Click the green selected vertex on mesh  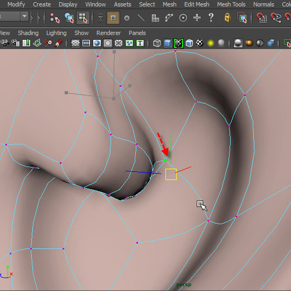165,161
